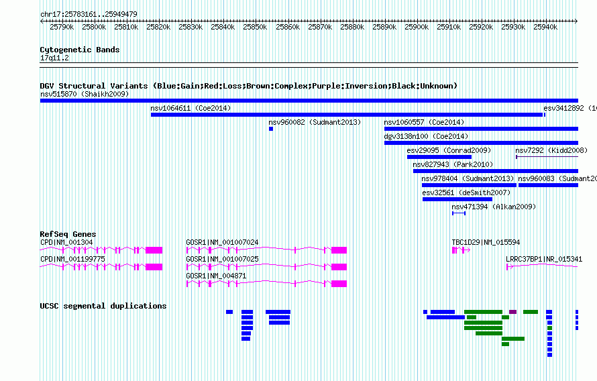Select the purple segmental duplication block

pyautogui.click(x=513, y=312)
